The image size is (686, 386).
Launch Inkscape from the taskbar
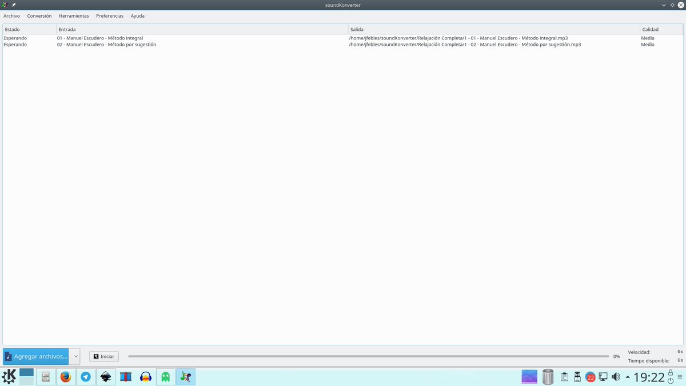tap(105, 377)
